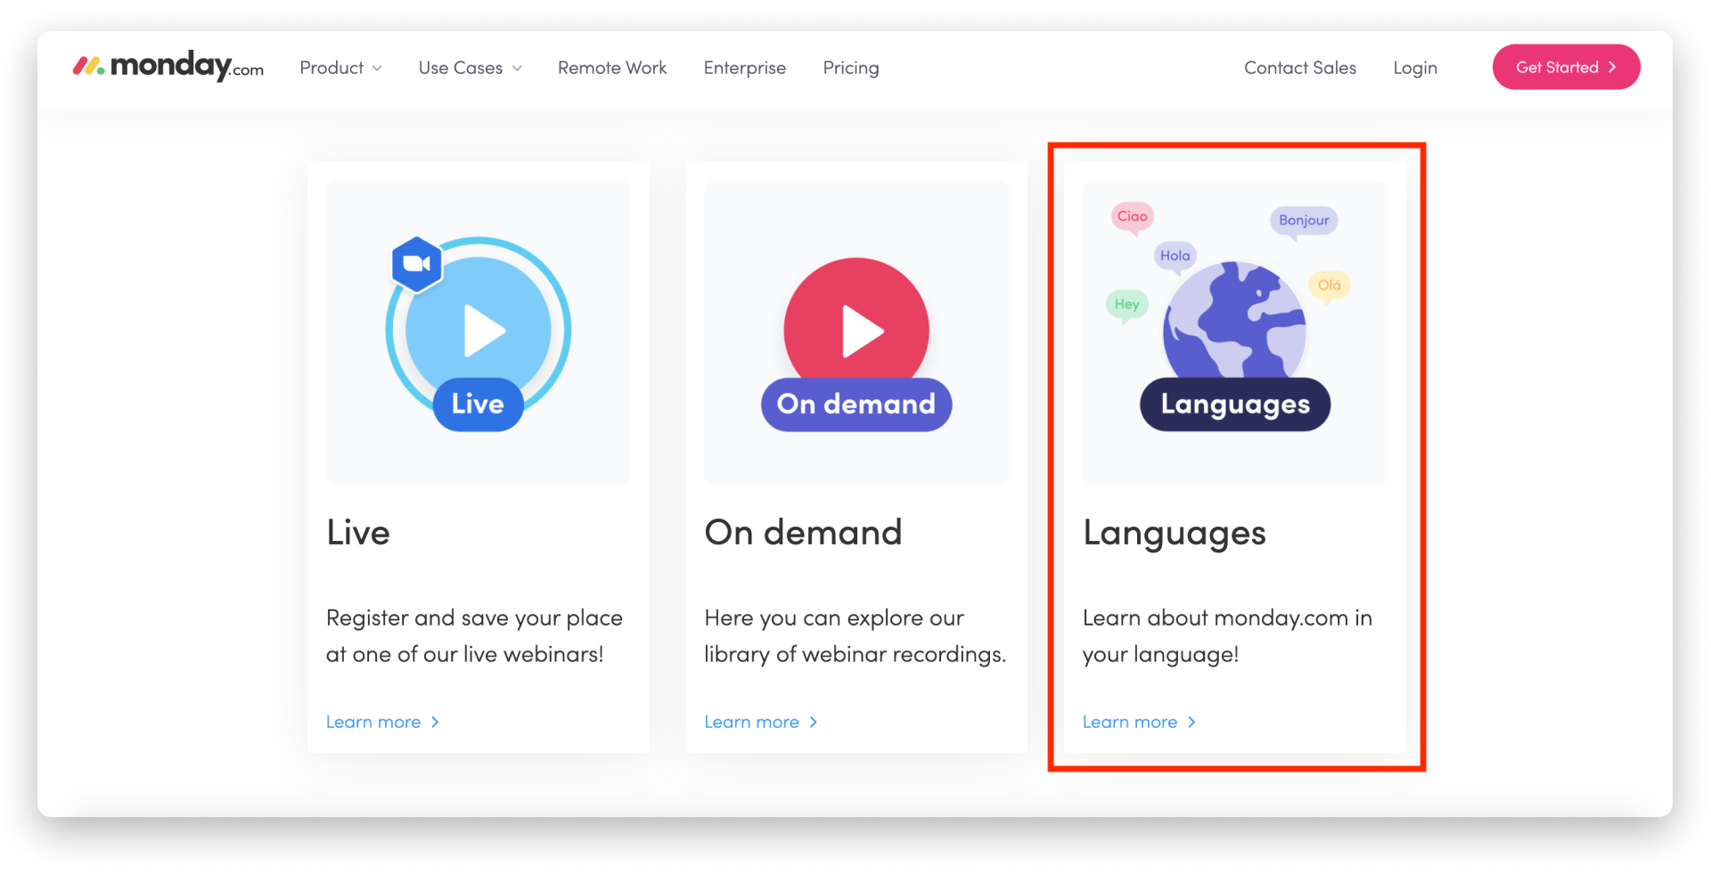1711x875 pixels.
Task: Click the Live play icon image
Action: [479, 330]
